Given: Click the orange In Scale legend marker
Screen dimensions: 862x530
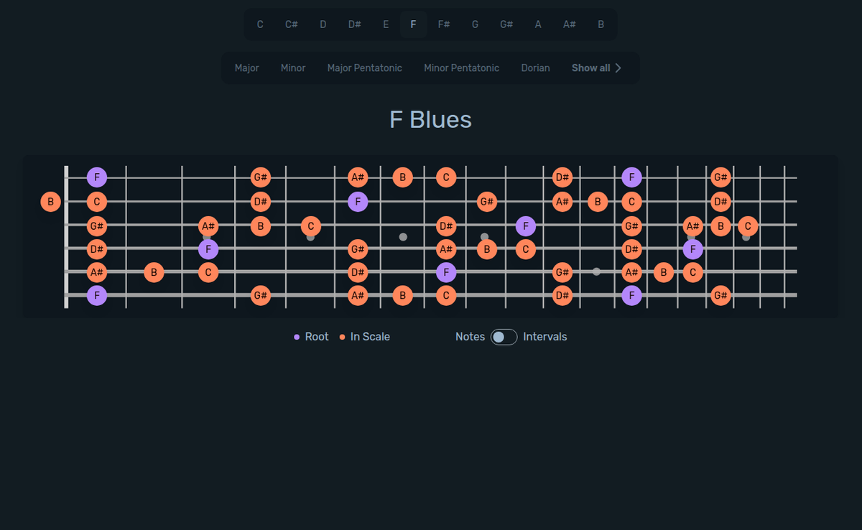Looking at the screenshot, I should click(341, 336).
